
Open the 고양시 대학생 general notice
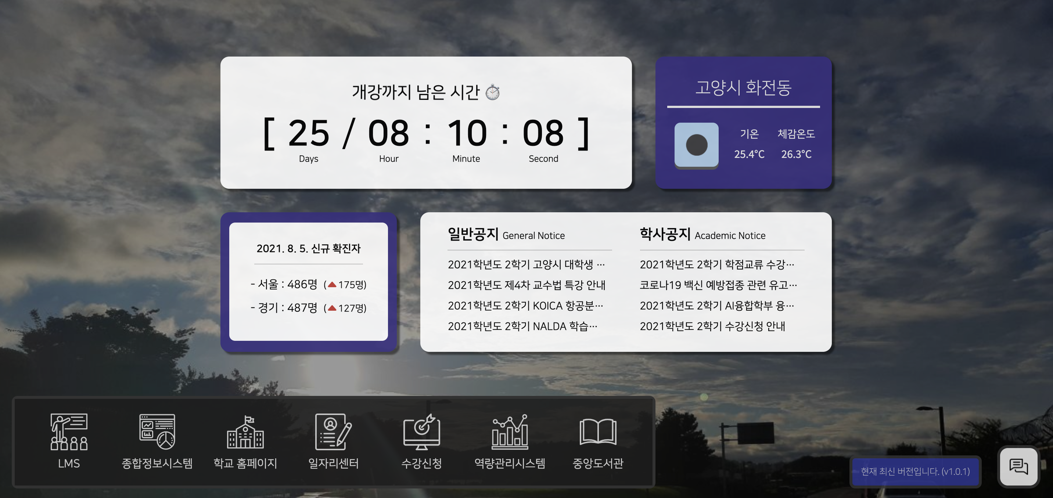pos(526,264)
